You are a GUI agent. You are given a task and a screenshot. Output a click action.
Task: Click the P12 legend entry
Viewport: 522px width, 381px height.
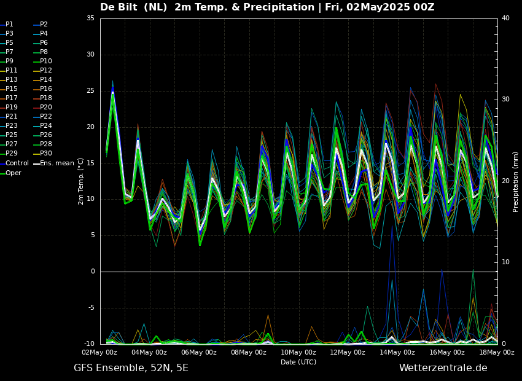tap(46, 71)
